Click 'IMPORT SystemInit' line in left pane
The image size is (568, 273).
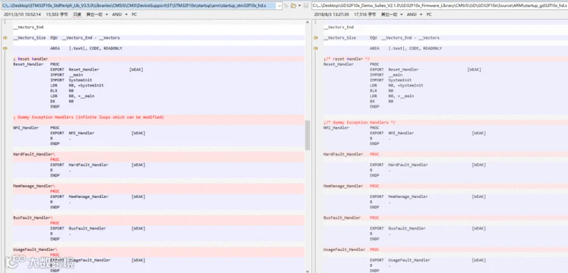pyautogui.click(x=71, y=80)
